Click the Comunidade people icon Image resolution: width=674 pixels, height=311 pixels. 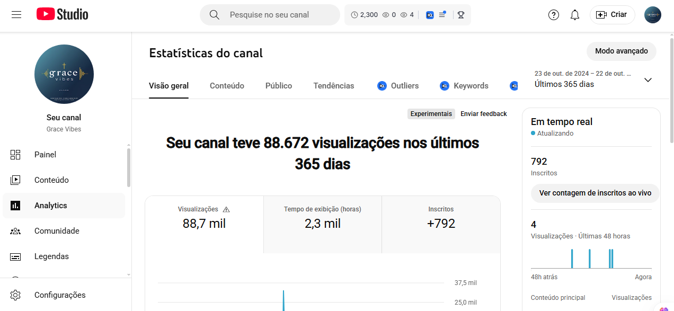tap(15, 231)
